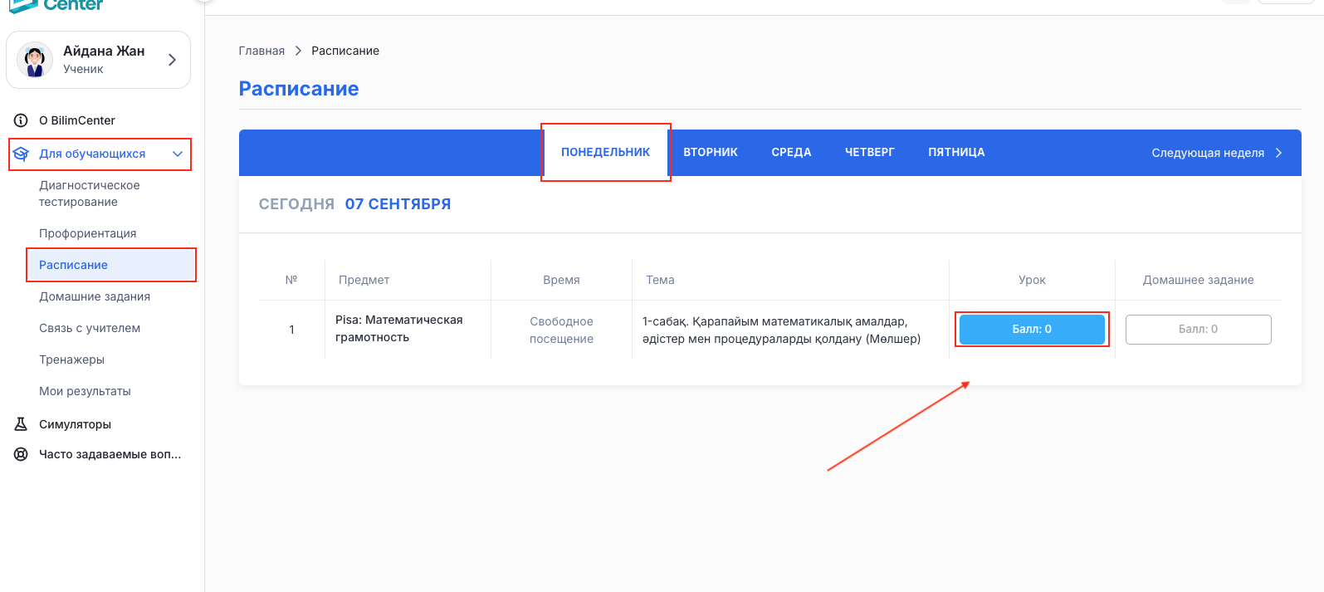The height and width of the screenshot is (592, 1324).
Task: Click the arrow beside Следующая неделя
Action: [x=1278, y=153]
